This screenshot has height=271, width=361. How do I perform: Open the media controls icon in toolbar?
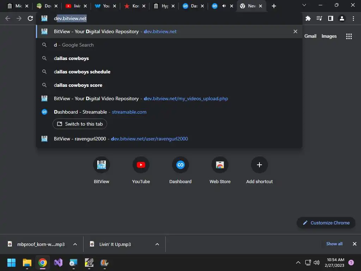coord(319,18)
